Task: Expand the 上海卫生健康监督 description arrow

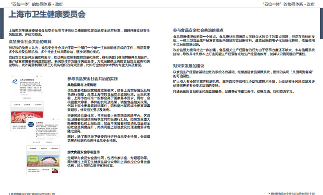Action: click(x=41, y=92)
